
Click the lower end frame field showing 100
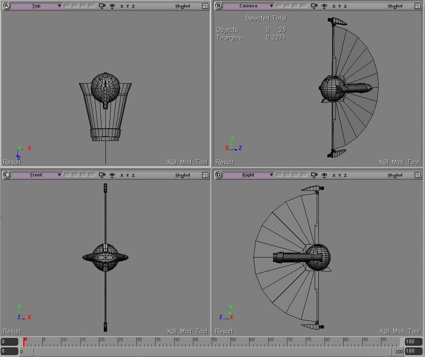tap(413, 351)
